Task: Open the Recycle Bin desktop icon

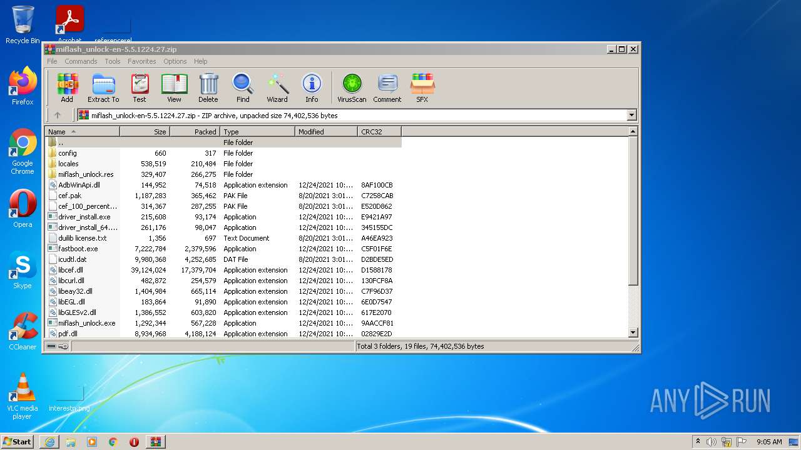Action: pyautogui.click(x=23, y=25)
